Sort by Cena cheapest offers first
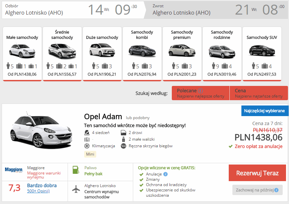 click(x=259, y=93)
